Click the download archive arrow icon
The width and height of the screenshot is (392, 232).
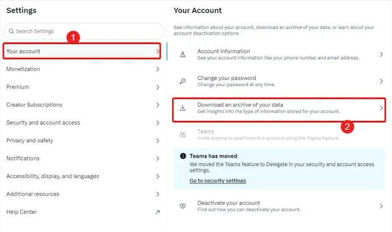183,108
